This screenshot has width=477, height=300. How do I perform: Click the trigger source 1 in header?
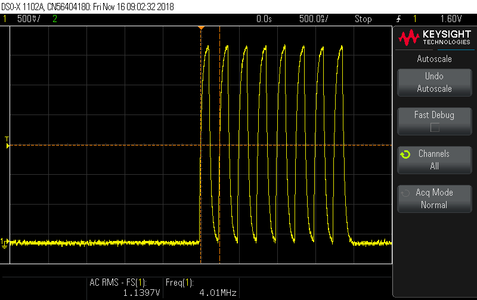pos(415,19)
